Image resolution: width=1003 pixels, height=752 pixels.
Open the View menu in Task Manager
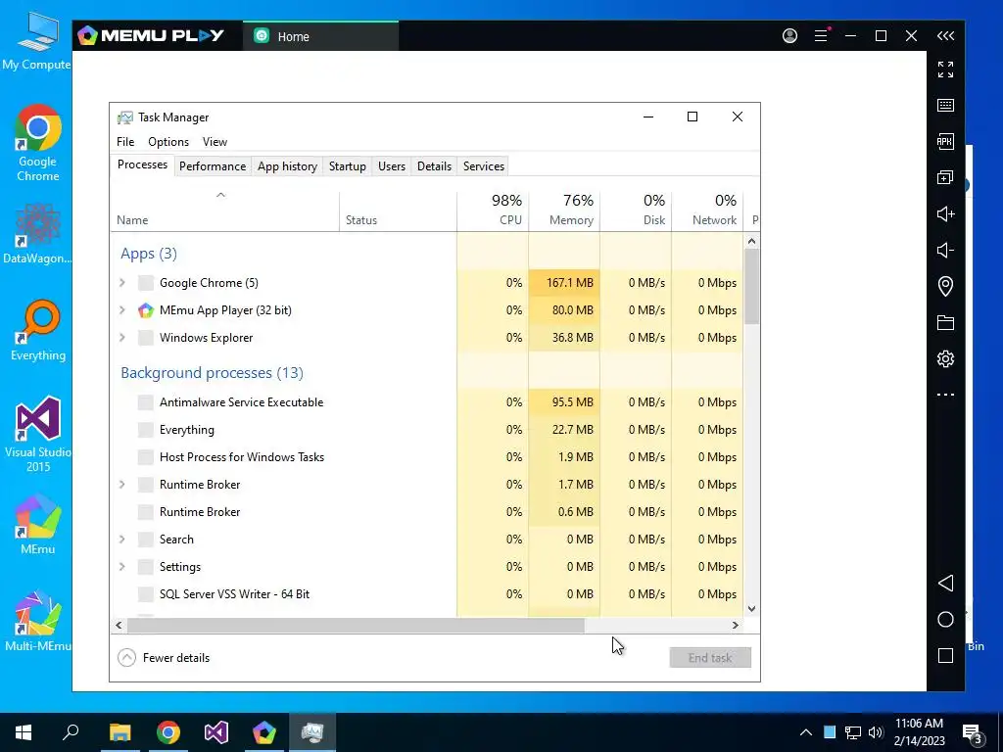215,142
